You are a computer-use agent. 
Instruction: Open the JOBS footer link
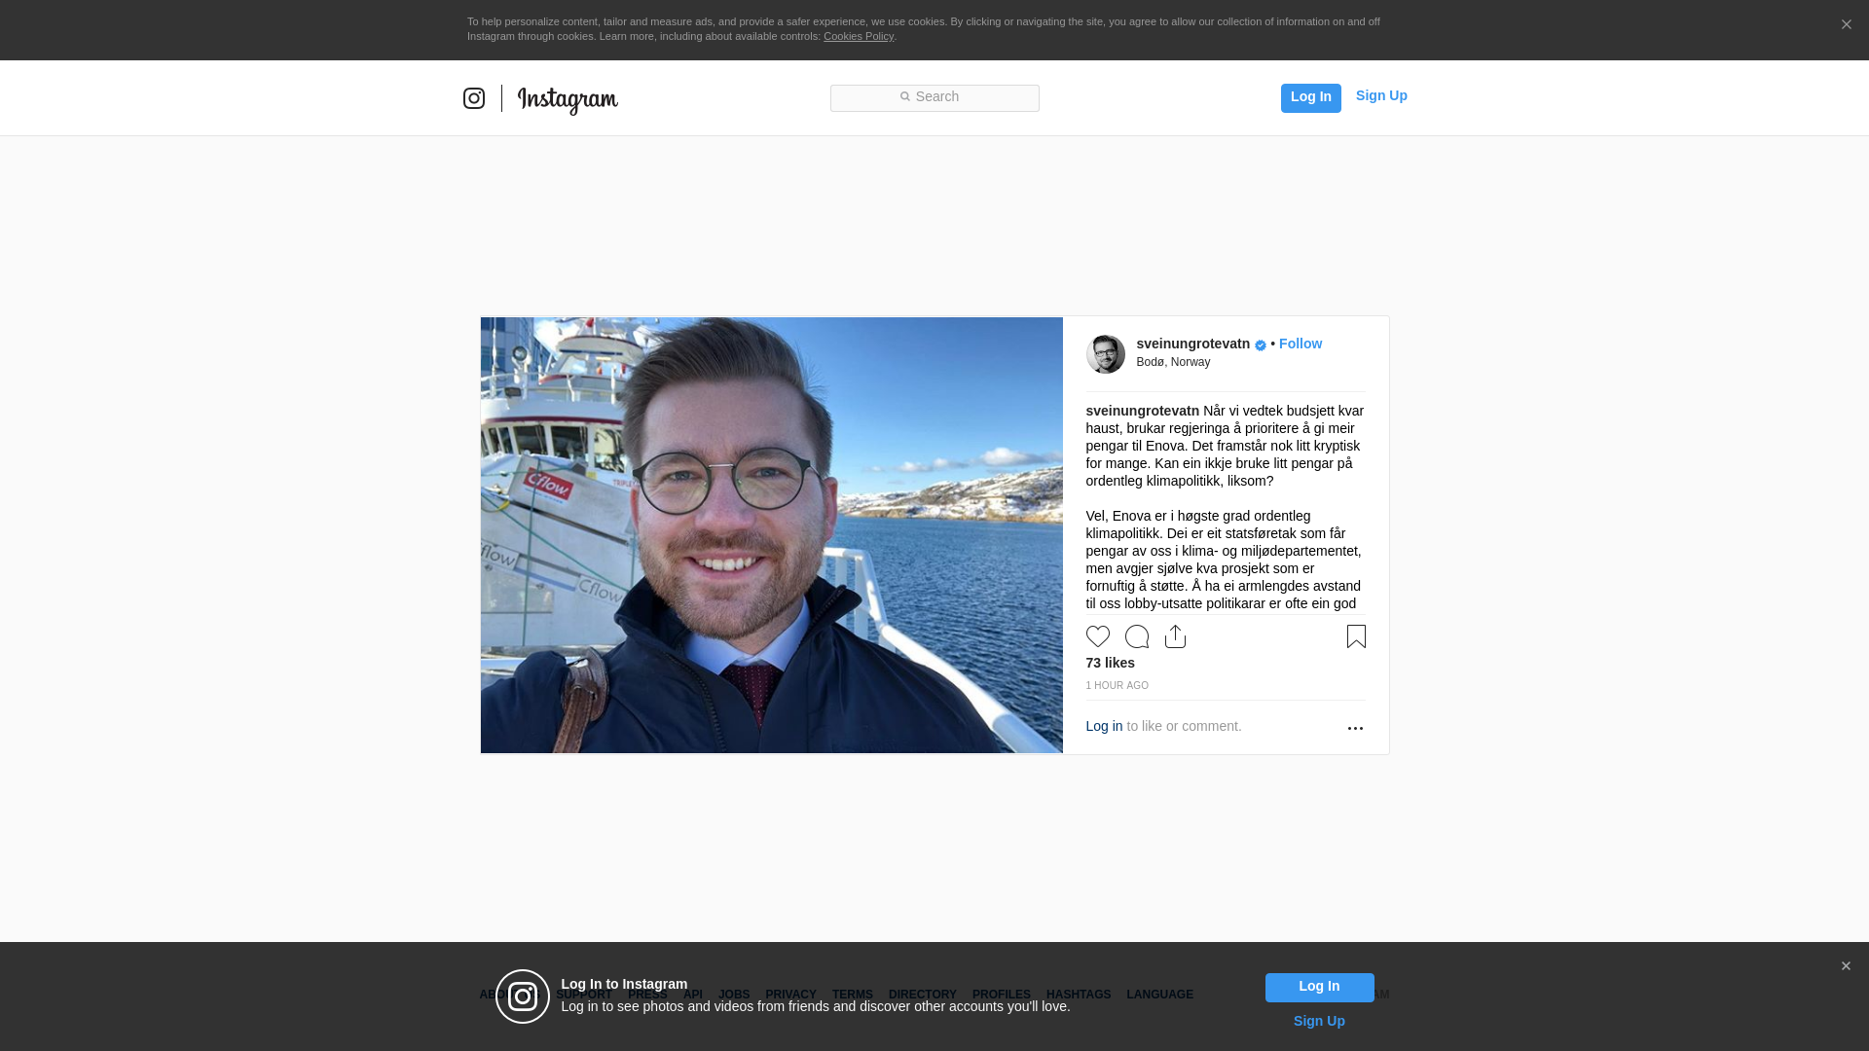(734, 995)
